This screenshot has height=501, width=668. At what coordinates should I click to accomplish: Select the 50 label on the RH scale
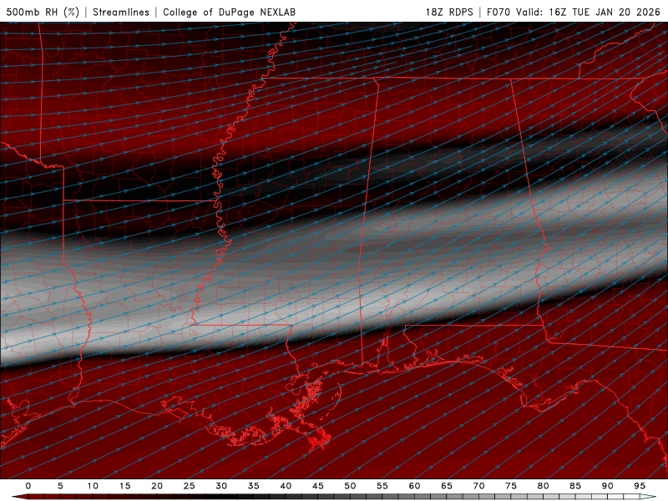point(350,486)
